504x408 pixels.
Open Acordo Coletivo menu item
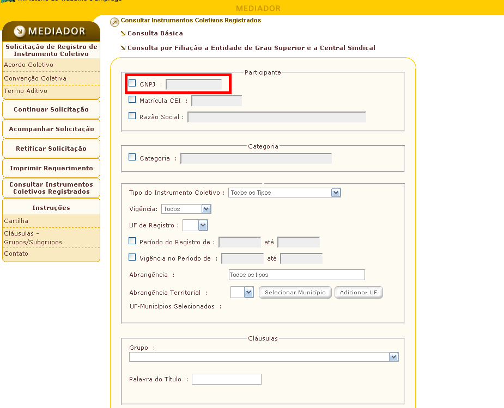point(29,65)
